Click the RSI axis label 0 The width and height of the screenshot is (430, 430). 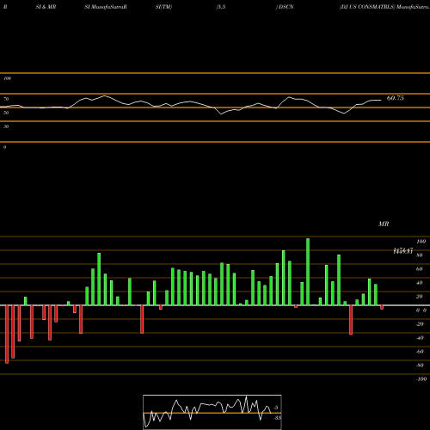(4, 147)
